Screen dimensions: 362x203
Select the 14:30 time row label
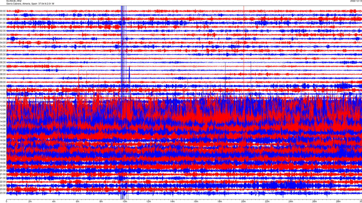3,126
